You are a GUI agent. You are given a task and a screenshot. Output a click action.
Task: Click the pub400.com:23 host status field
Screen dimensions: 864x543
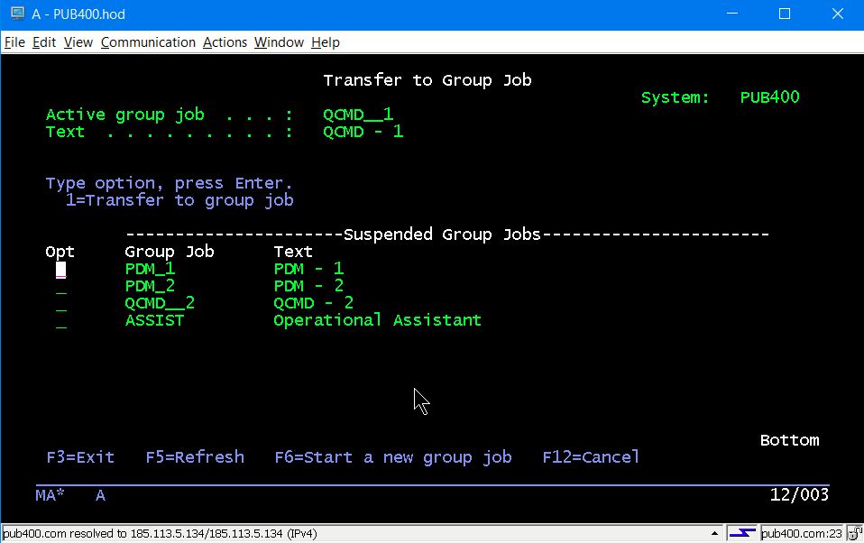click(x=801, y=533)
